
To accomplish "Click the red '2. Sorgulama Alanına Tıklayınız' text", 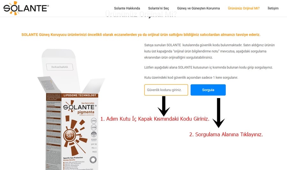I will tap(226, 135).
